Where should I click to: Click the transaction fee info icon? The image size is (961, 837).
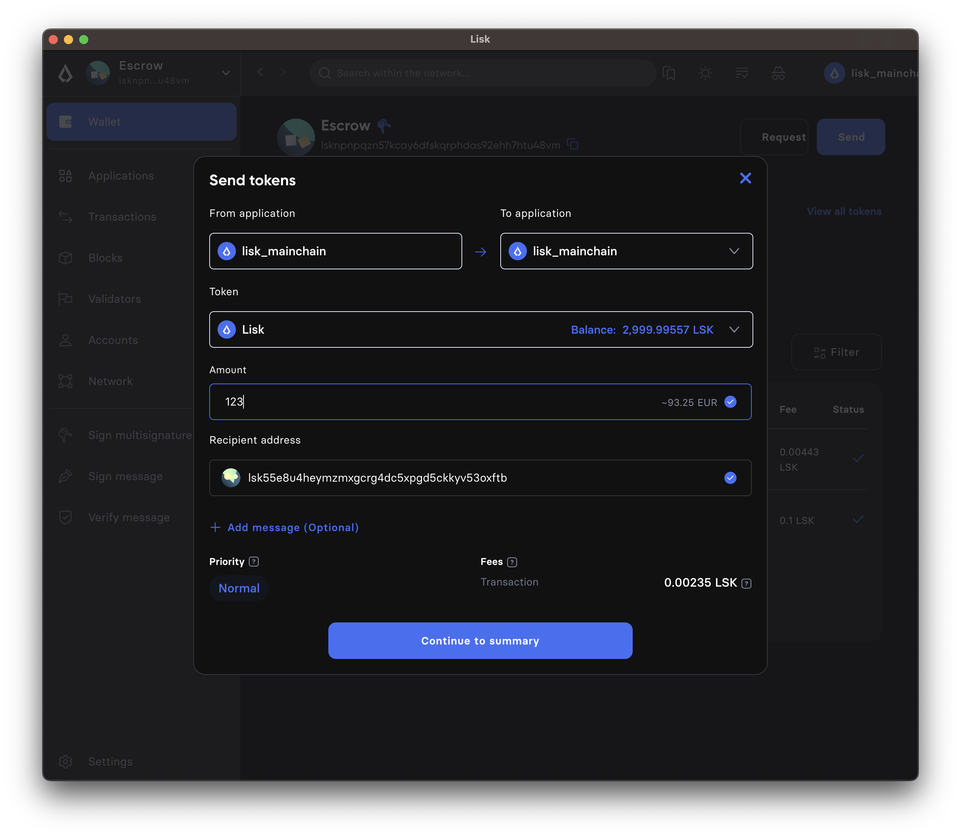click(x=746, y=583)
